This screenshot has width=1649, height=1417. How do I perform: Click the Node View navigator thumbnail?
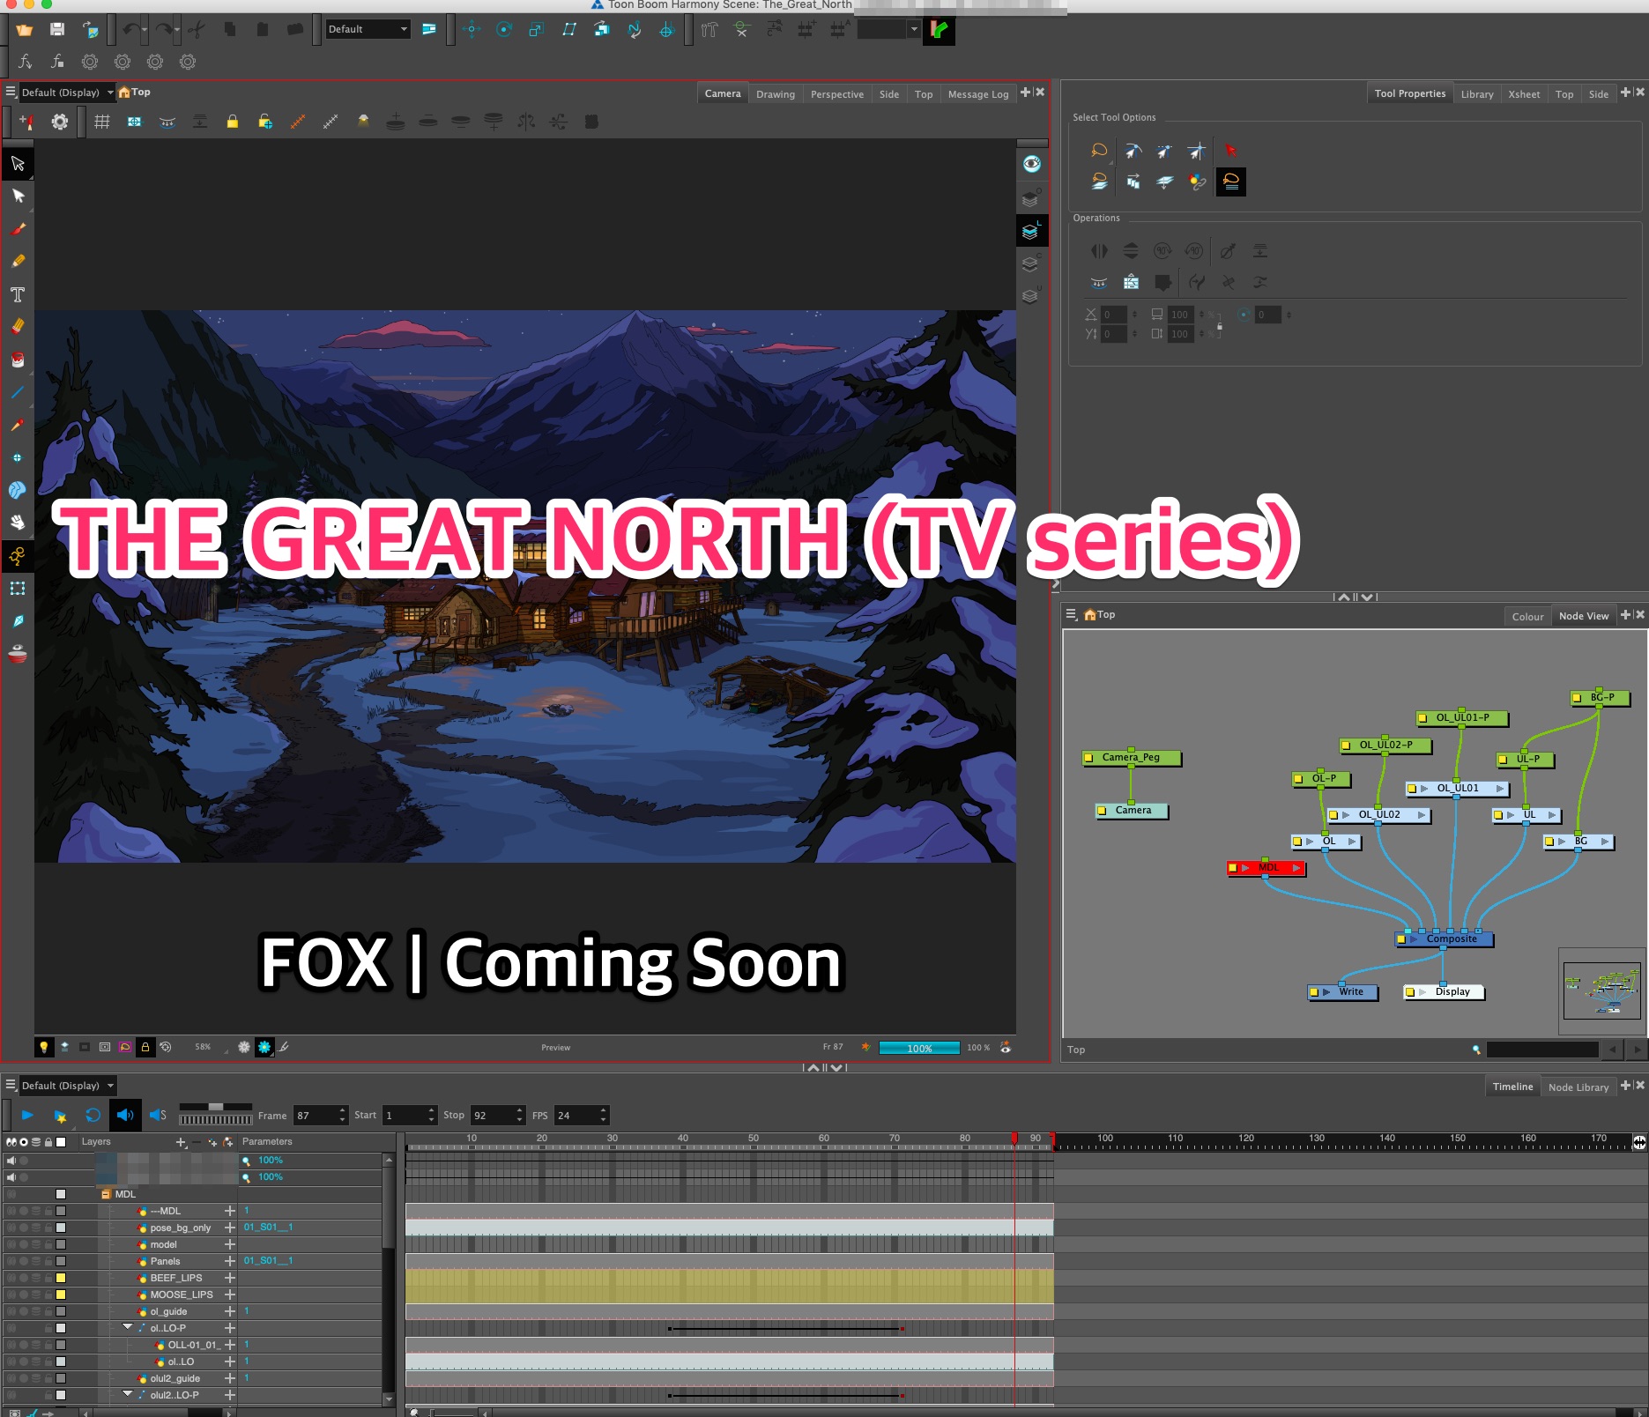coord(1601,990)
